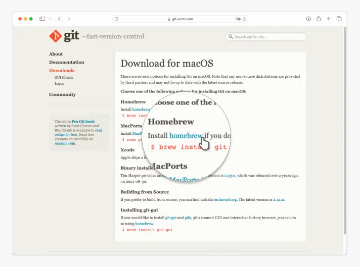Select GUI Clients under Downloads
This screenshot has width=360, height=267.
(x=64, y=78)
